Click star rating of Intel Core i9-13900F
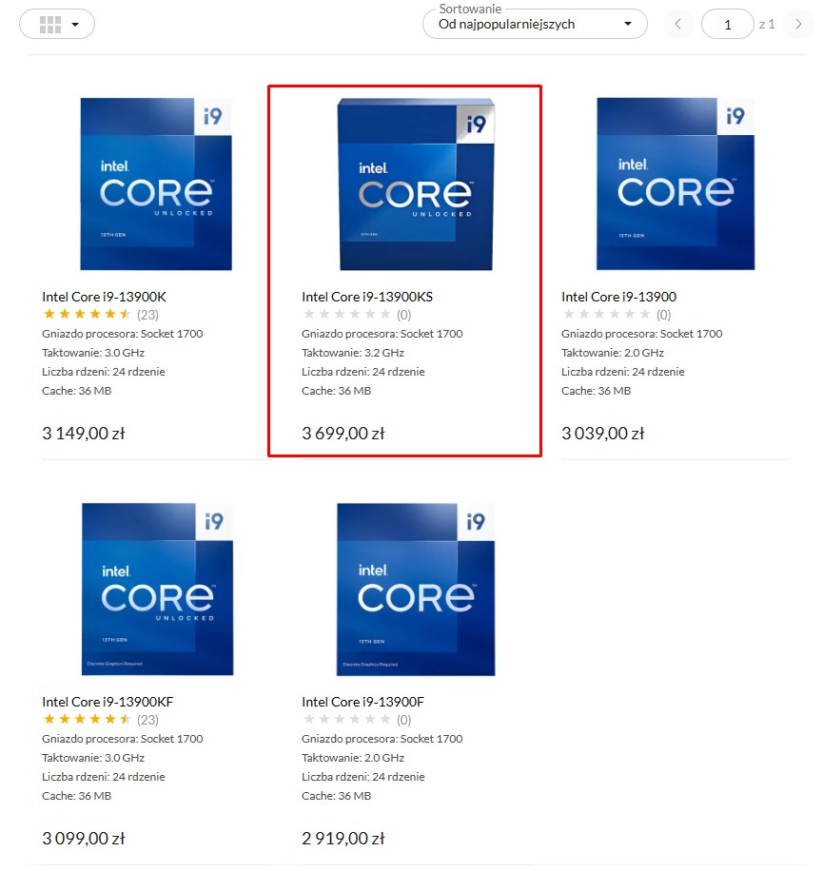Image resolution: width=823 pixels, height=871 pixels. coord(346,720)
